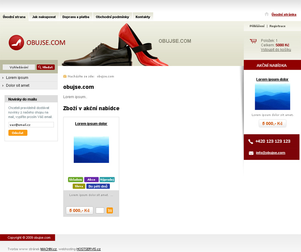Click the 5 000,- Kč price in product card
The image size is (301, 252).
tap(79, 211)
